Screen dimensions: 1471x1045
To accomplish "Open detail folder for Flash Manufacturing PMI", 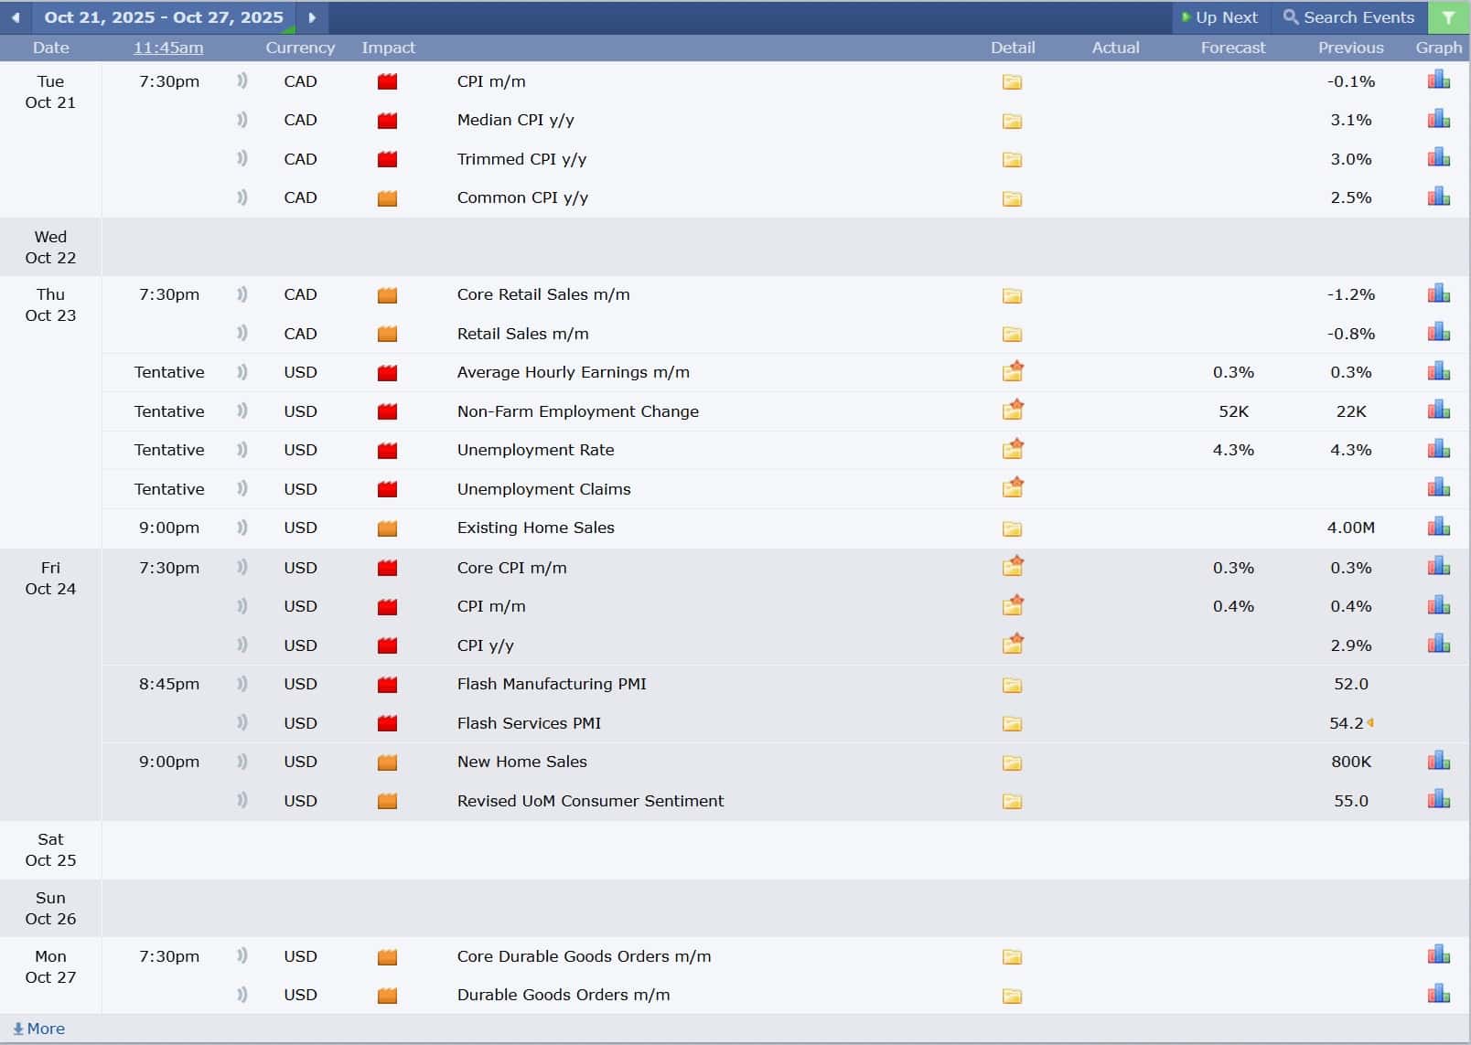I will [x=1012, y=685].
